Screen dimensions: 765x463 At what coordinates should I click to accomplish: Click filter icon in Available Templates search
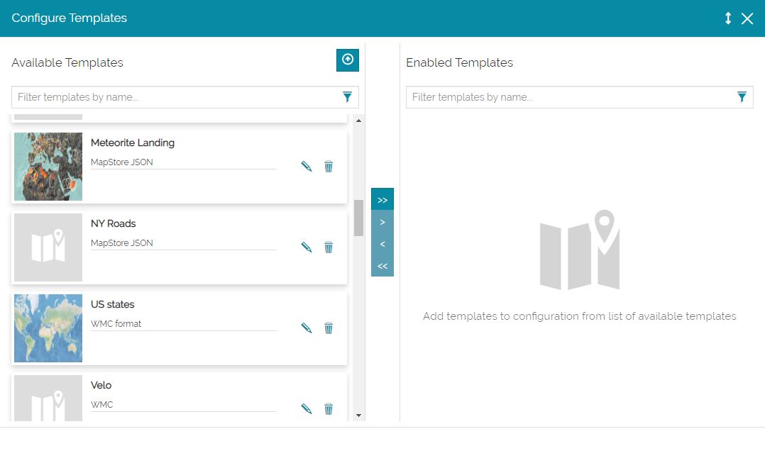pyautogui.click(x=347, y=97)
